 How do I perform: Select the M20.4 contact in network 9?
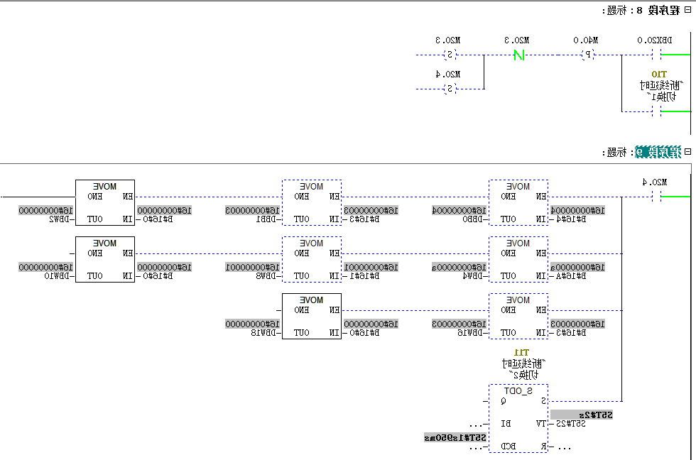(656, 197)
